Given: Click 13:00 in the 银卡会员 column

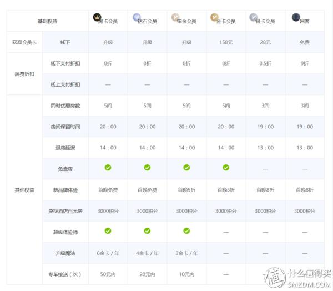Looking at the screenshot, I should click(x=265, y=148).
